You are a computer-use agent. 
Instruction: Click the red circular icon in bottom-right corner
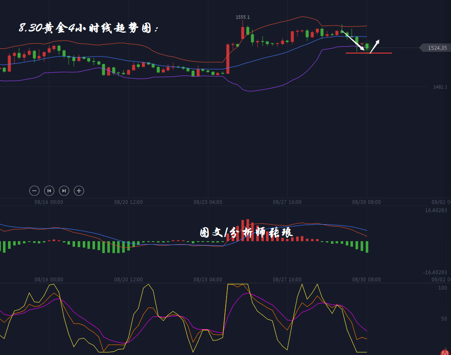click(x=445, y=352)
